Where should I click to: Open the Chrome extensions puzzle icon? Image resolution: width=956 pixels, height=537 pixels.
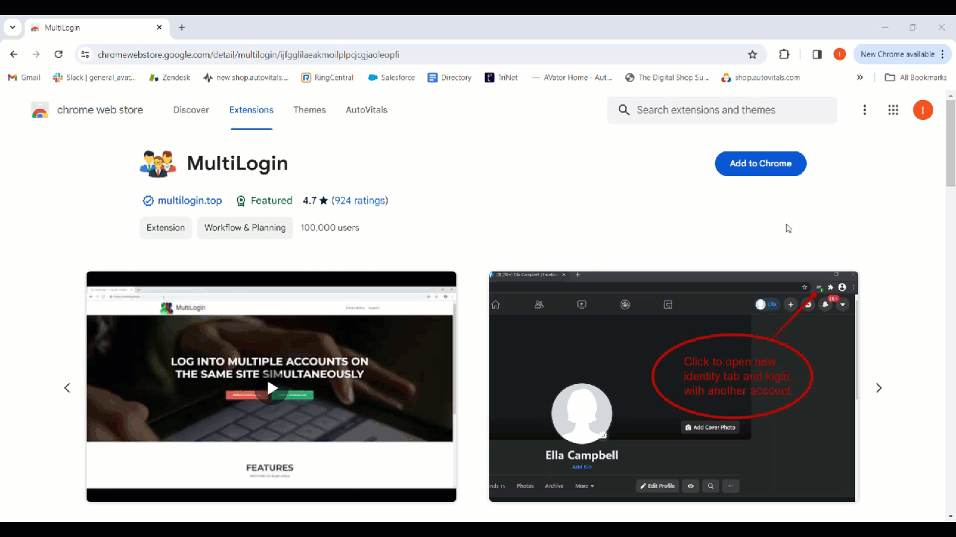coord(784,54)
